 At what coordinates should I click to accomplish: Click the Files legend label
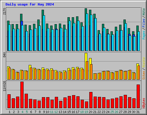(x=144, y=23)
